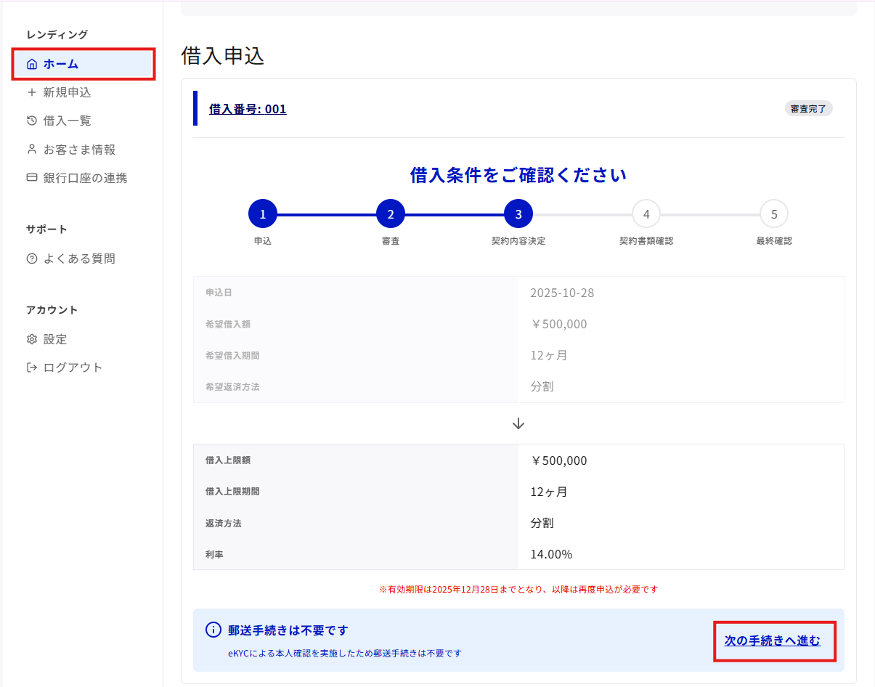Click the card icon beside 銀行口座の連携

(31, 177)
